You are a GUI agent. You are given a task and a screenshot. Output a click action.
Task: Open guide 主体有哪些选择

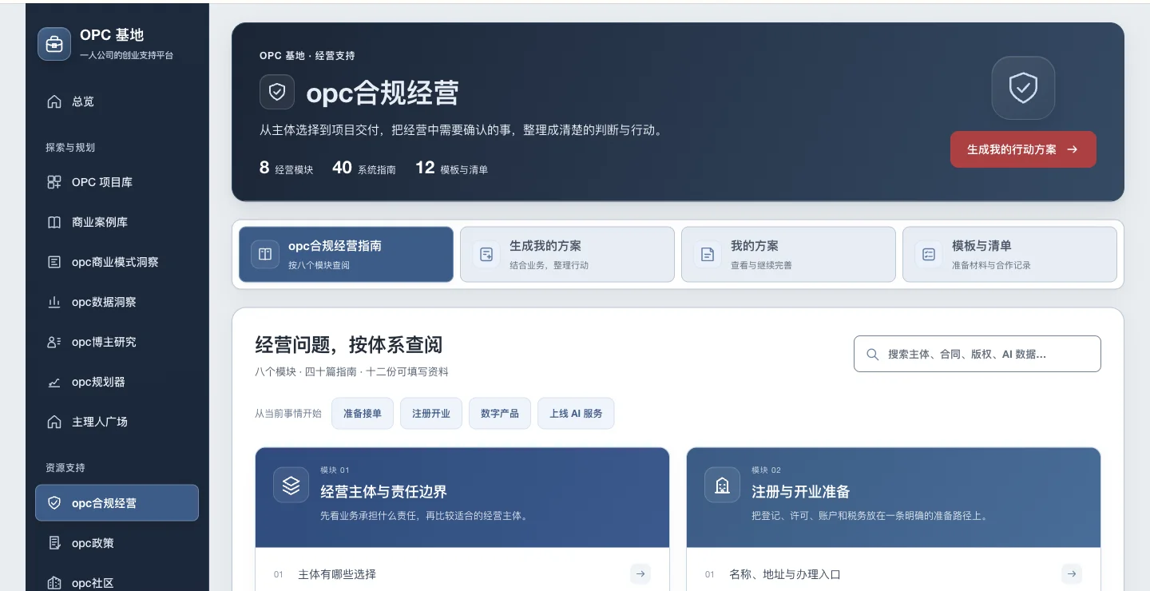[462, 573]
